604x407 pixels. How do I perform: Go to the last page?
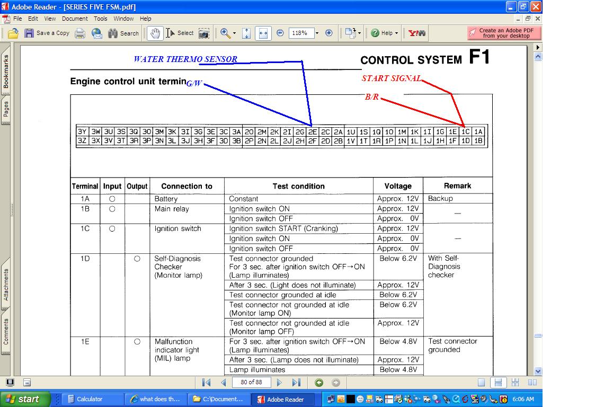[296, 383]
